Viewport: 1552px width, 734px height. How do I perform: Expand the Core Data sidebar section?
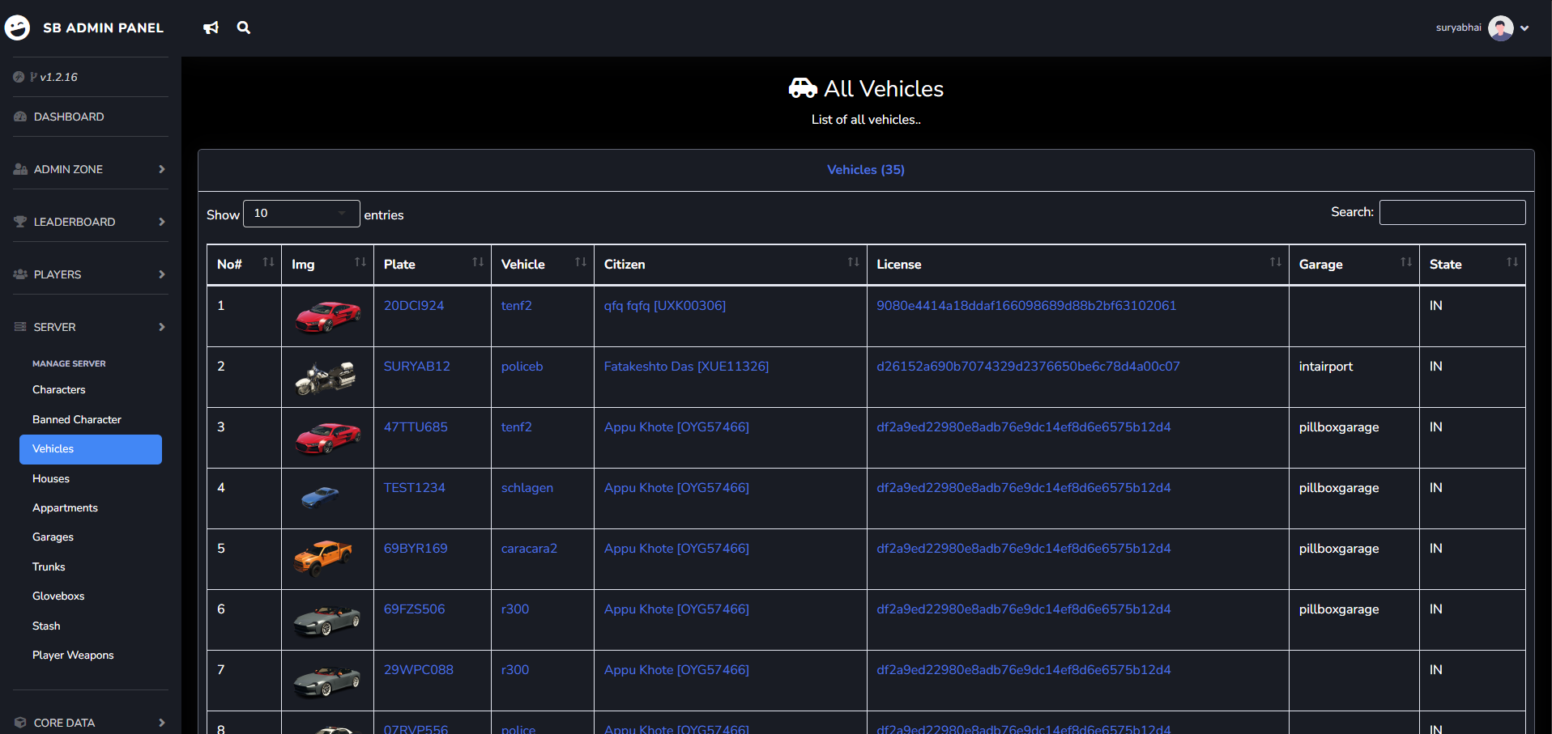[89, 722]
